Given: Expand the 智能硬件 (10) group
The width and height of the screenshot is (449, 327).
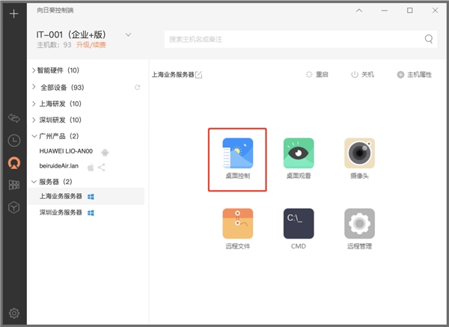Looking at the screenshot, I should click(34, 70).
